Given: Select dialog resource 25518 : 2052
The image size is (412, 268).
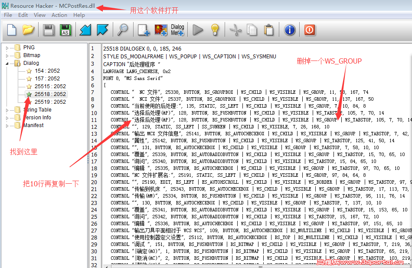Looking at the screenshot, I should tap(50, 94).
